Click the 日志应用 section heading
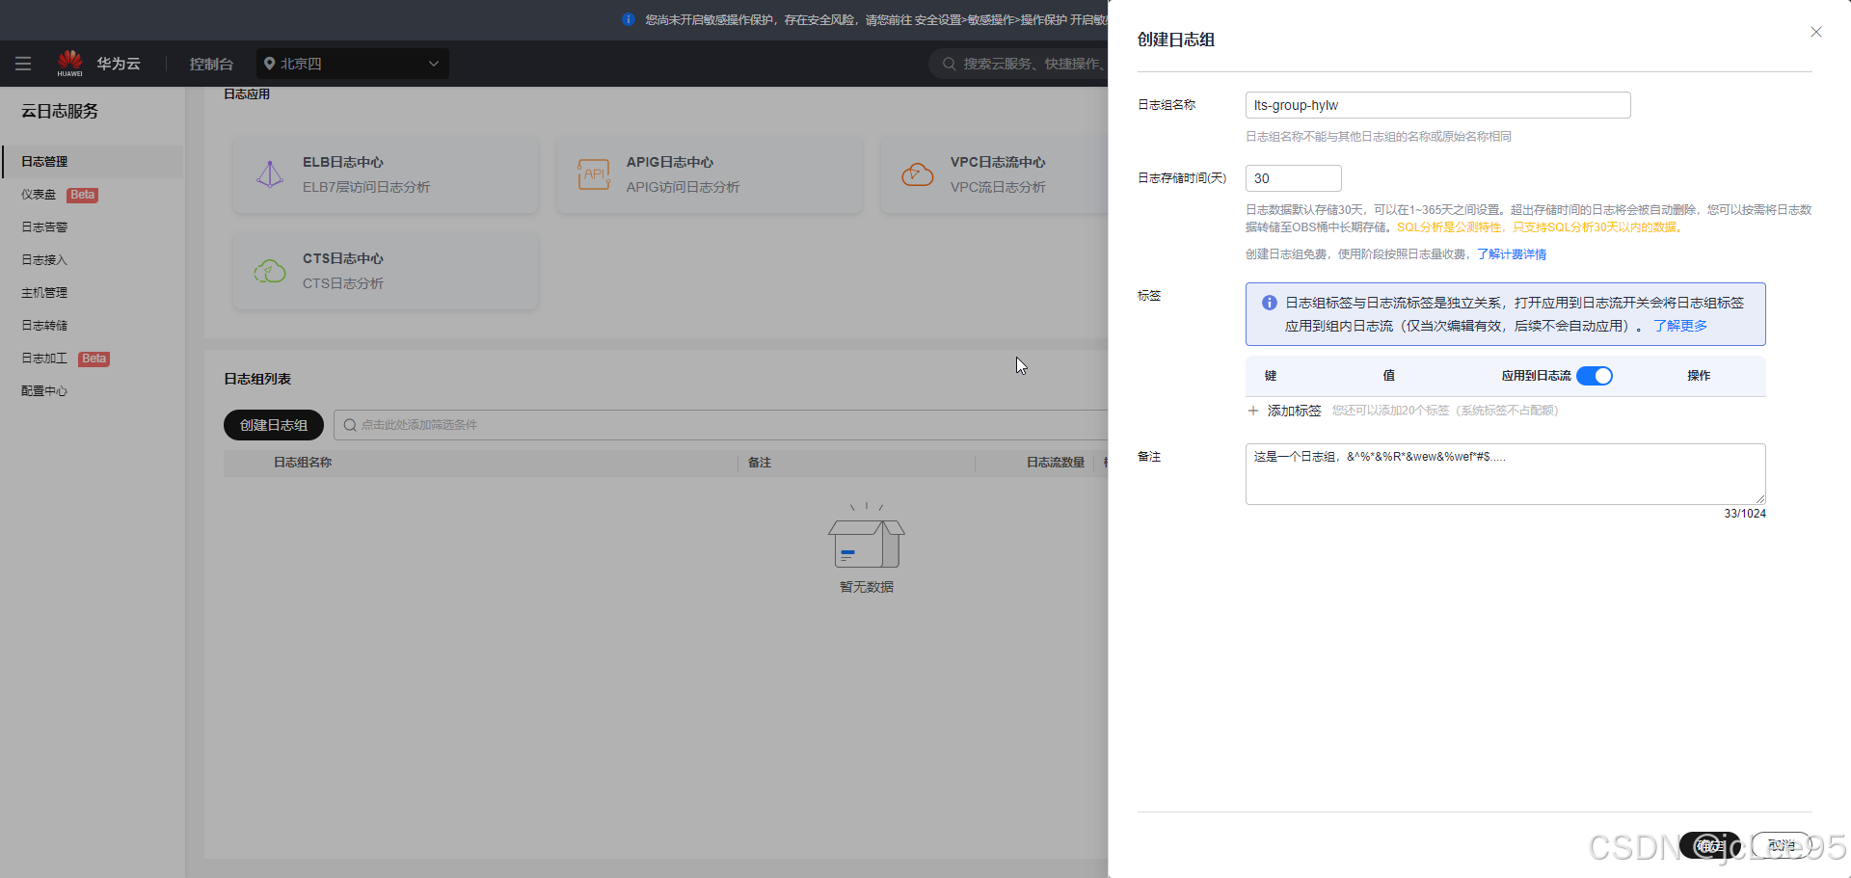This screenshot has width=1851, height=878. click(x=247, y=94)
